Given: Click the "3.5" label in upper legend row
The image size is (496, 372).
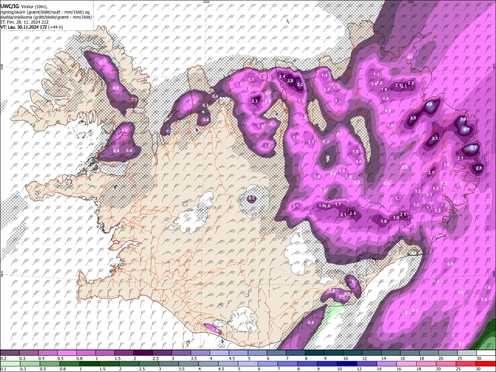Looking at the screenshot, I should pos(194,358).
